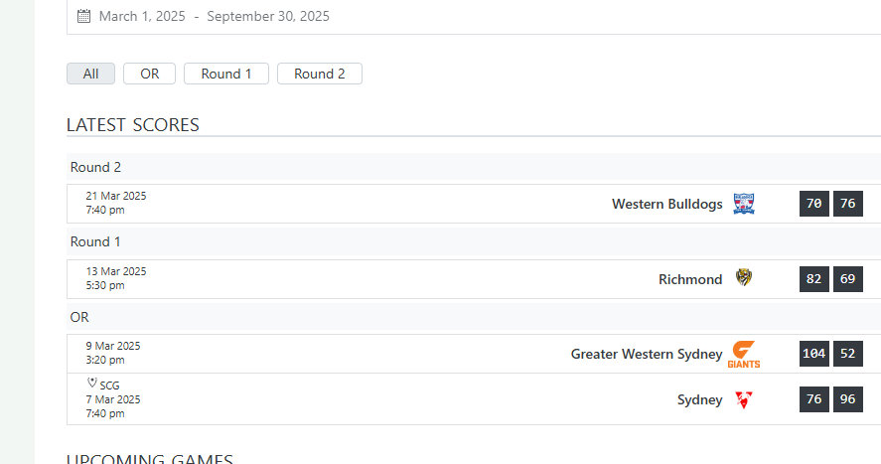This screenshot has height=464, width=881.
Task: Click the Sydney Swans team logo
Action: pos(744,399)
